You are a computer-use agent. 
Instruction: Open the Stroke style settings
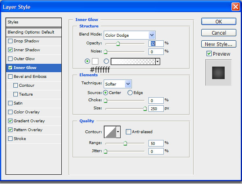(20, 139)
